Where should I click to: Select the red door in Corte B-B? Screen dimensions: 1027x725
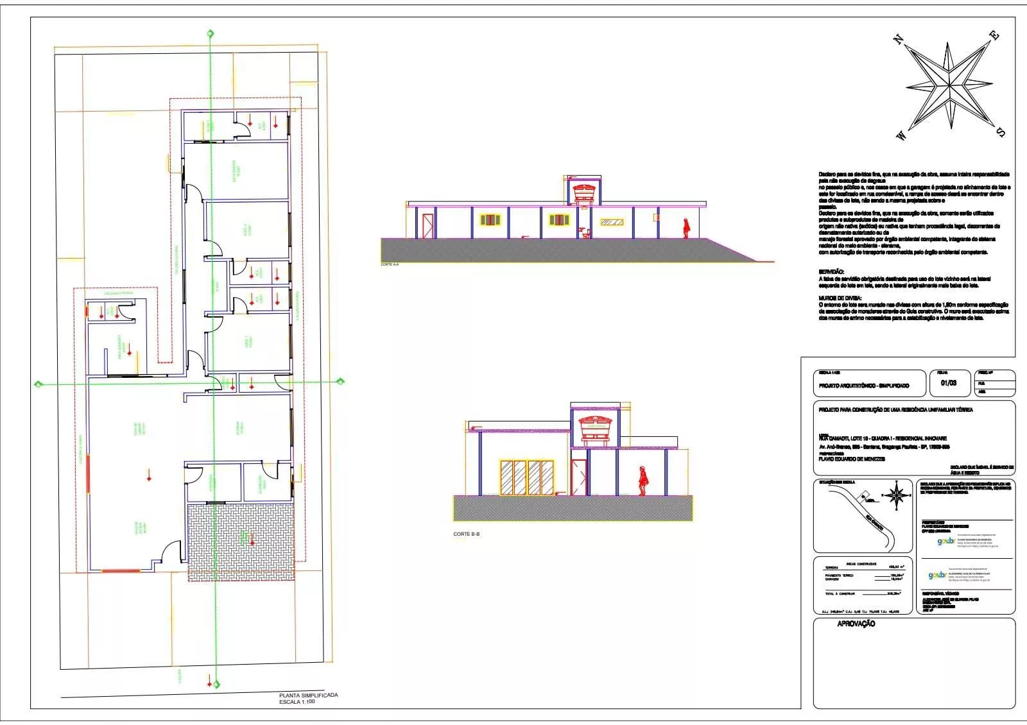coord(579,477)
